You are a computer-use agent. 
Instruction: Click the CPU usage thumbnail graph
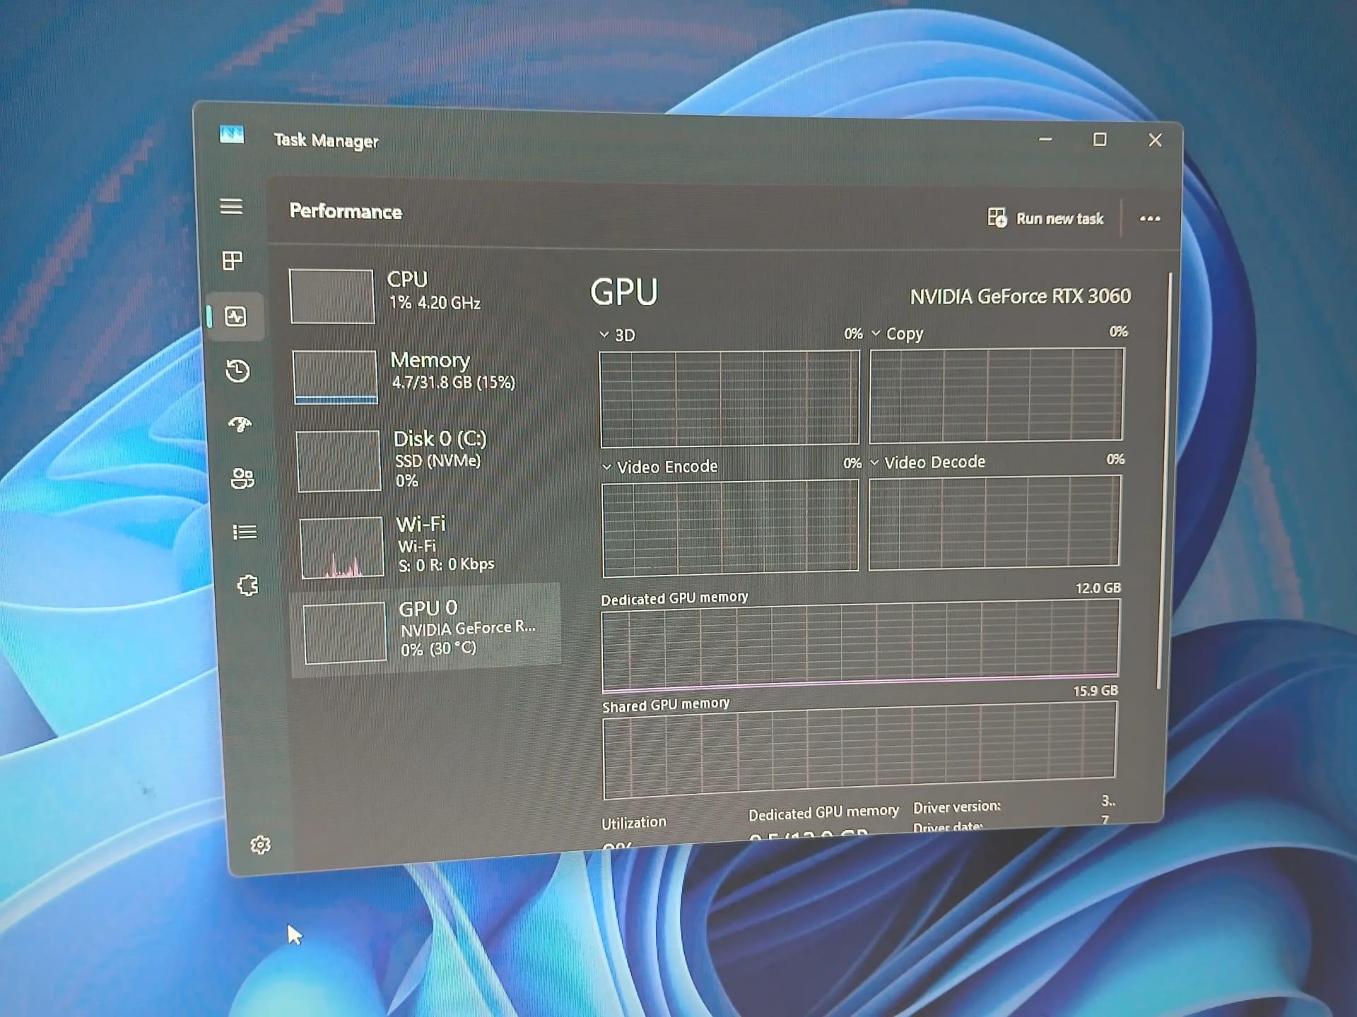pyautogui.click(x=331, y=297)
